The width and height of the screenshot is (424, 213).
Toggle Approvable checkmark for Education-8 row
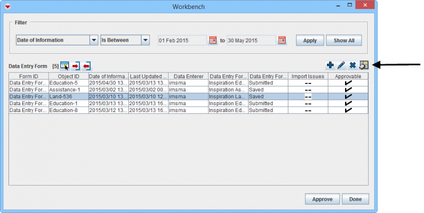tap(348, 110)
